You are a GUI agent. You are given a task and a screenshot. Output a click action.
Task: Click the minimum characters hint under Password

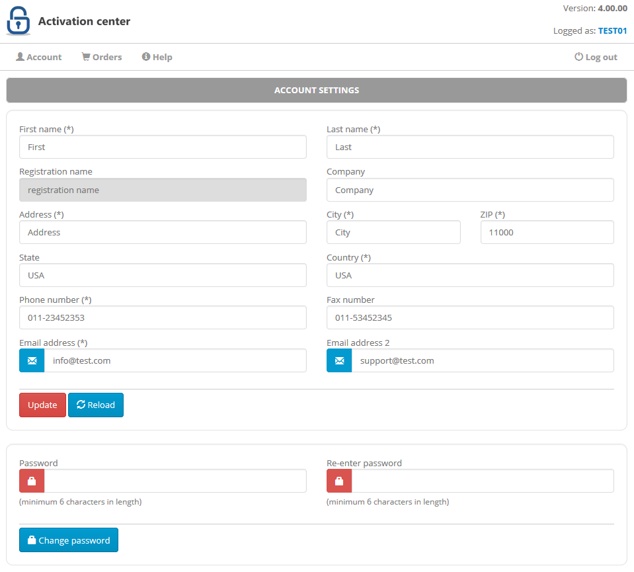coord(81,502)
